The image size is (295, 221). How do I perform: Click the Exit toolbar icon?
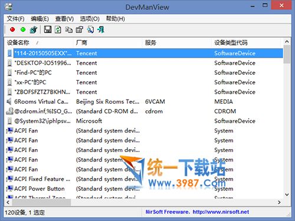[101, 29]
